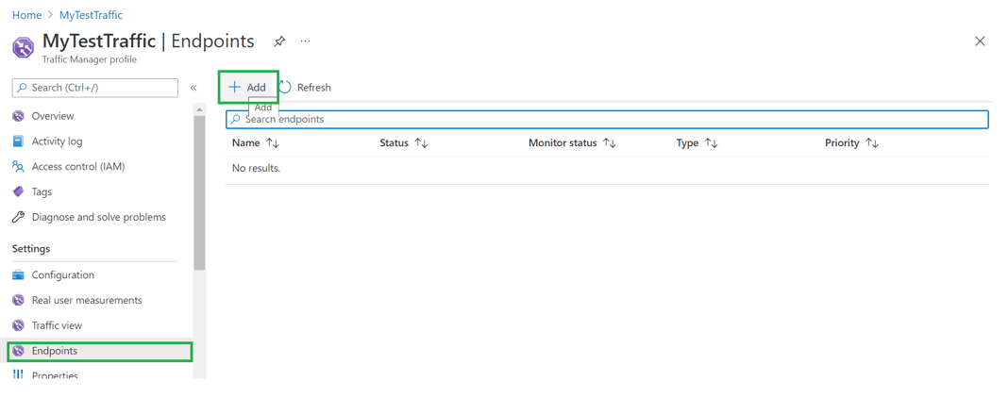This screenshot has width=1008, height=398.
Task: Click the circular Refresh icon
Action: (285, 88)
